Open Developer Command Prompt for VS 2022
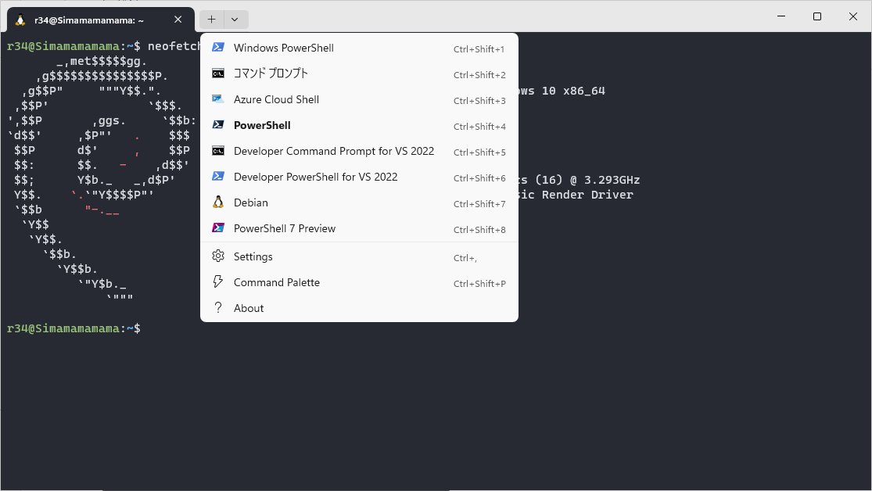This screenshot has height=491, width=872. [359, 151]
